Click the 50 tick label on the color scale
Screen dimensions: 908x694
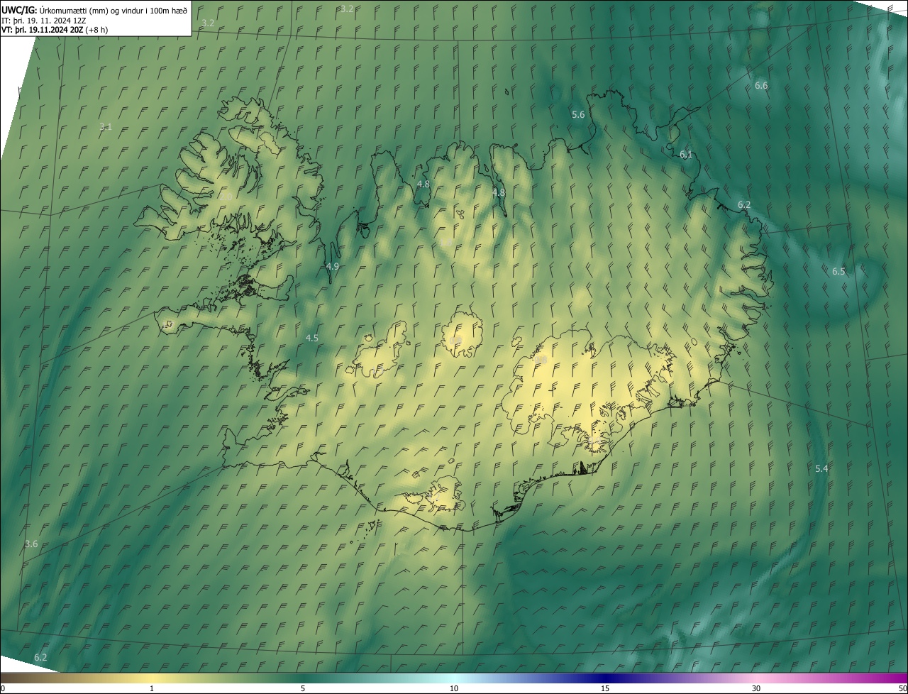[902, 688]
